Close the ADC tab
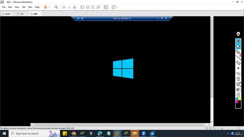The height and width of the screenshot is (137, 244). 40,14
